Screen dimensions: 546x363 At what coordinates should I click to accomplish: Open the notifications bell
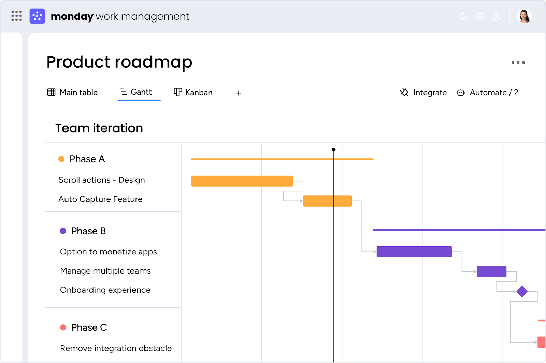coord(463,16)
